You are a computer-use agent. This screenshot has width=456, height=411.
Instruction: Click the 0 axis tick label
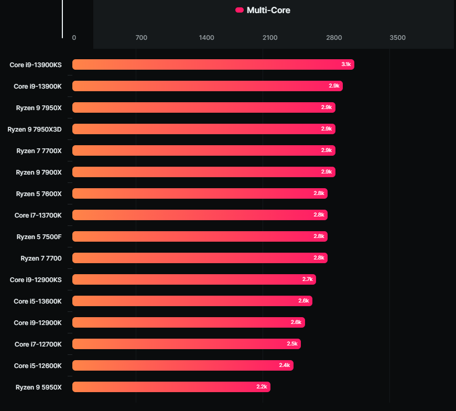[74, 38]
